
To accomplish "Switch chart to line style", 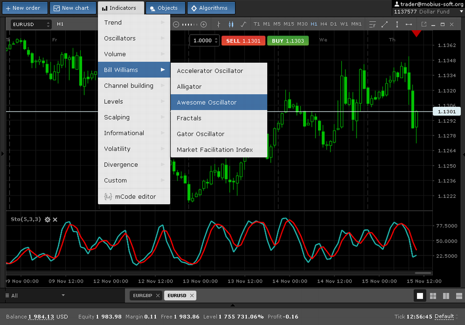I will [x=243, y=24].
